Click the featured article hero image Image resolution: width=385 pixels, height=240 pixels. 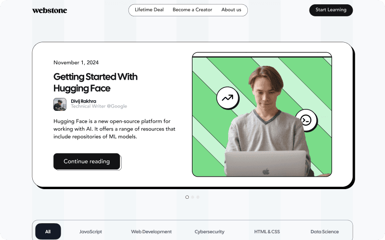[262, 114]
